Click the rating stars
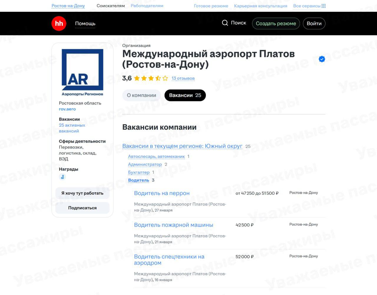This screenshot has width=377, height=295. (151, 78)
